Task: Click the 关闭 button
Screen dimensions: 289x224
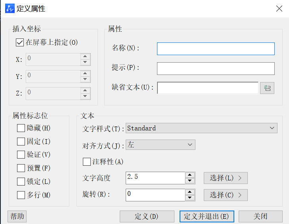Action: (x=260, y=216)
